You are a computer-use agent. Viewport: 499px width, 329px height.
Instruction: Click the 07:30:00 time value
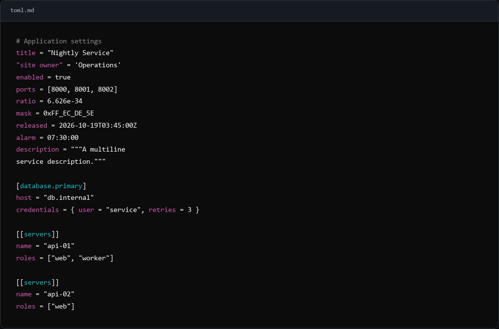(x=63, y=137)
